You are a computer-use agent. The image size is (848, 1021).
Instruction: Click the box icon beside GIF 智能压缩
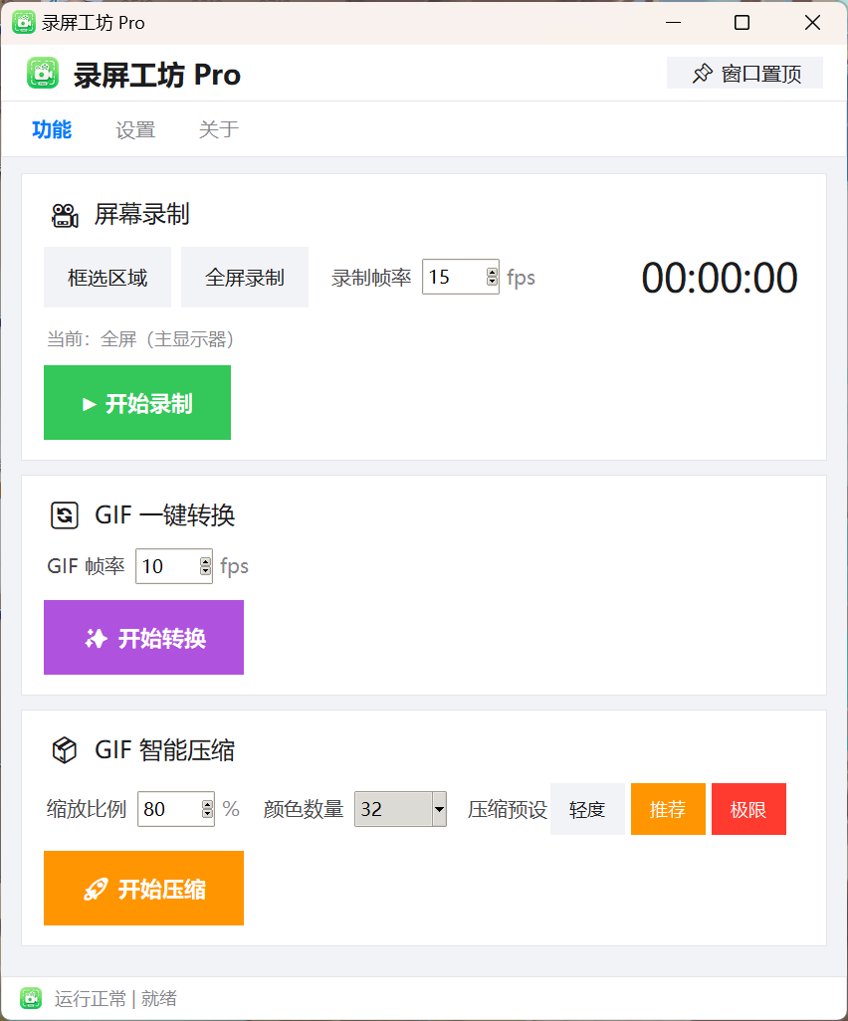click(x=65, y=750)
